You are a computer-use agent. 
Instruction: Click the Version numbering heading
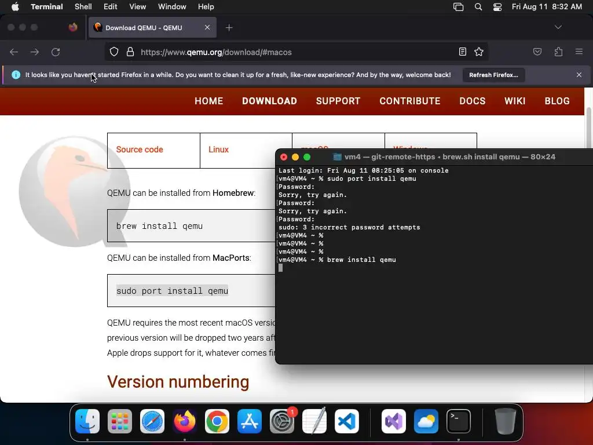(x=178, y=381)
